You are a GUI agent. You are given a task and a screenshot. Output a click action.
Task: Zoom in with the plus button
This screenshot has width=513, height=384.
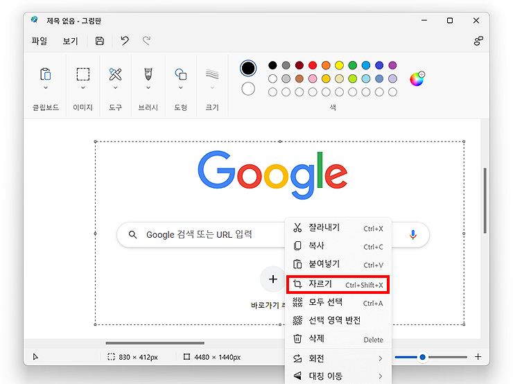pyautogui.click(x=478, y=357)
